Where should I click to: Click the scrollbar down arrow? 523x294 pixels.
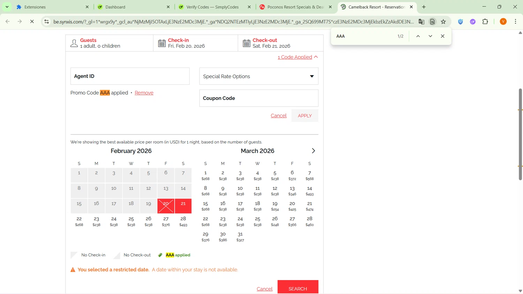coord(520,291)
